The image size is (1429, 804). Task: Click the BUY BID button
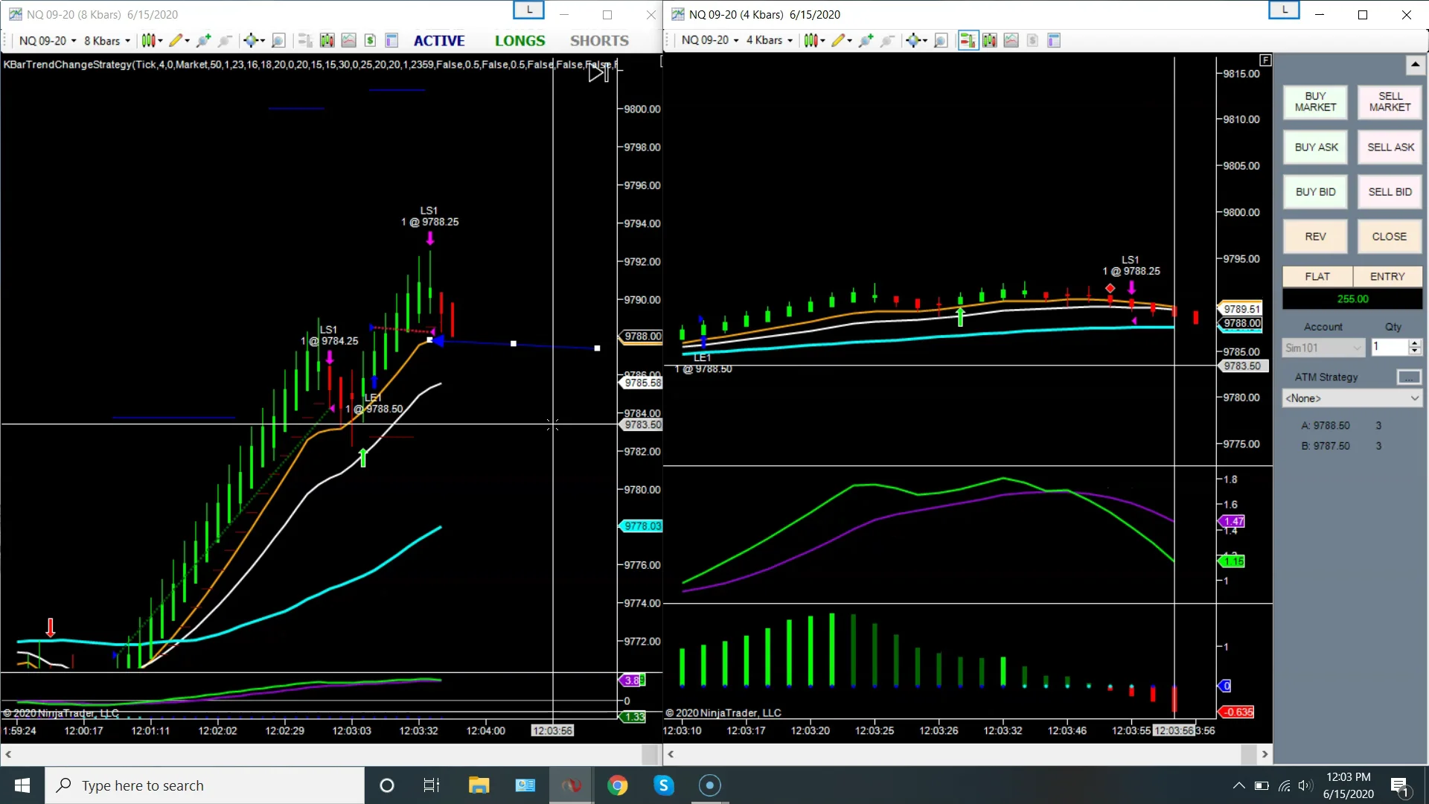(1315, 192)
